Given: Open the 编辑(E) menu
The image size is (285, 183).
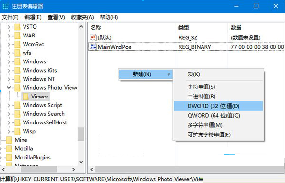Looking at the screenshot, I should (33, 17).
